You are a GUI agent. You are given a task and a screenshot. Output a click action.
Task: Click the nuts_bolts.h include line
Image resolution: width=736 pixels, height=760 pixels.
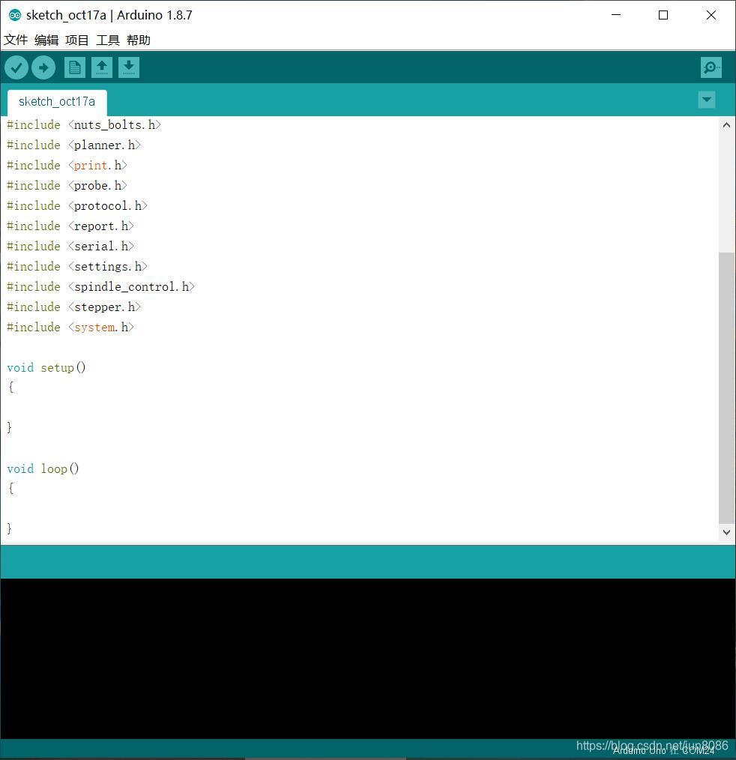tap(84, 125)
